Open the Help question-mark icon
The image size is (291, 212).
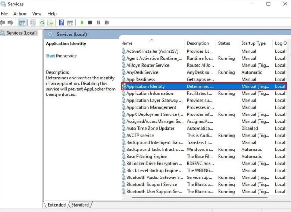pyautogui.click(x=61, y=23)
